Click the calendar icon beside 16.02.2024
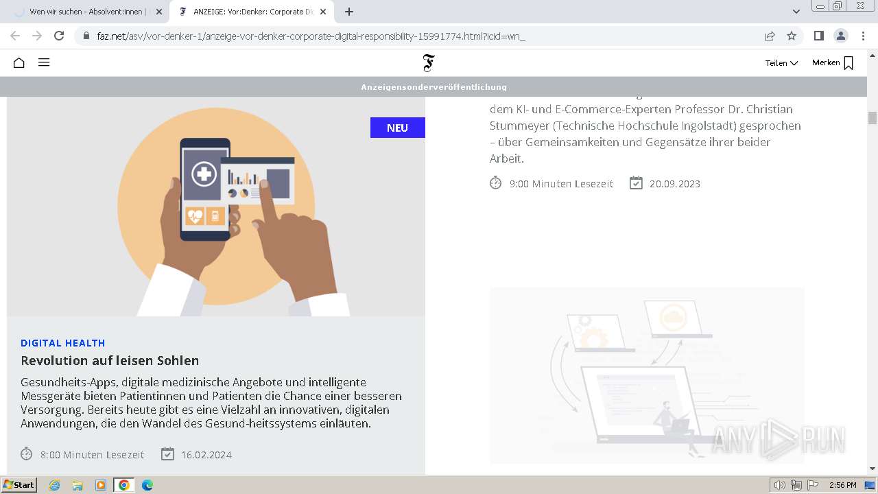This screenshot has height=494, width=878. [x=167, y=454]
